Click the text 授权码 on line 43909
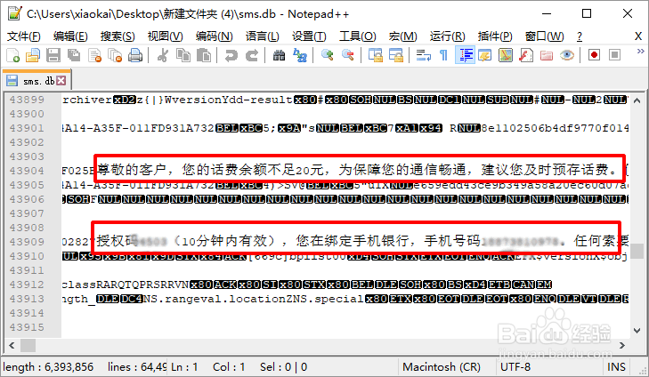 tap(118, 241)
